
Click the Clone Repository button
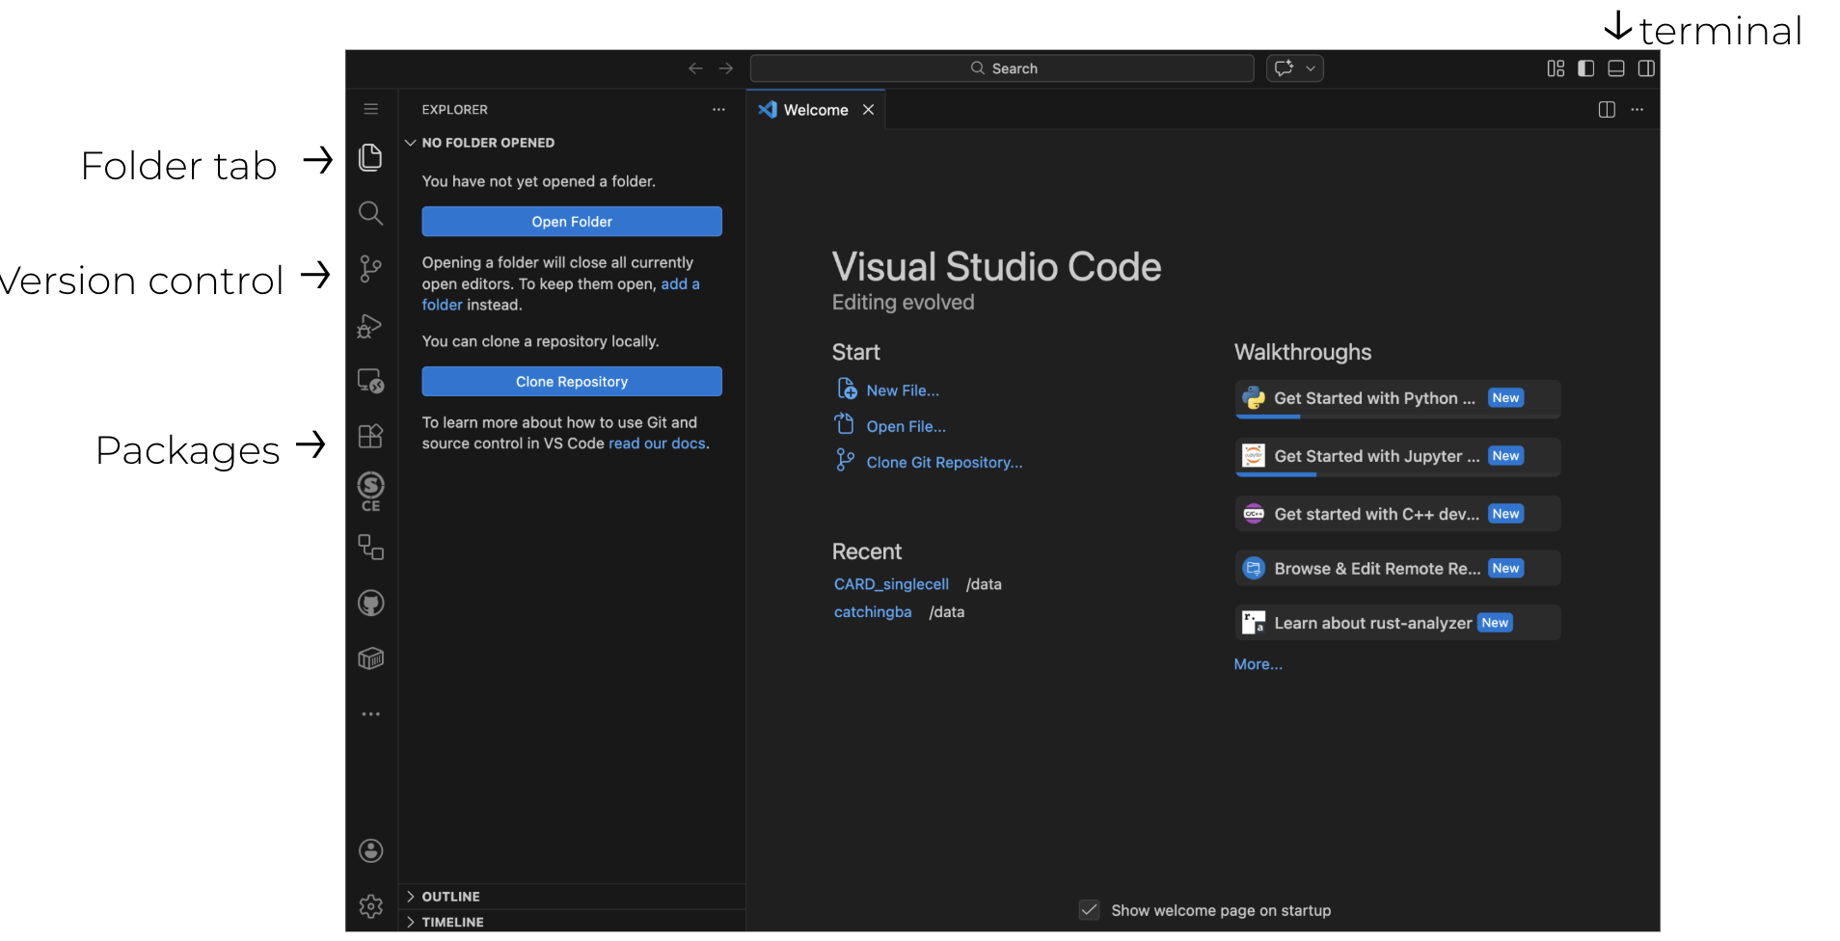pyautogui.click(x=572, y=382)
